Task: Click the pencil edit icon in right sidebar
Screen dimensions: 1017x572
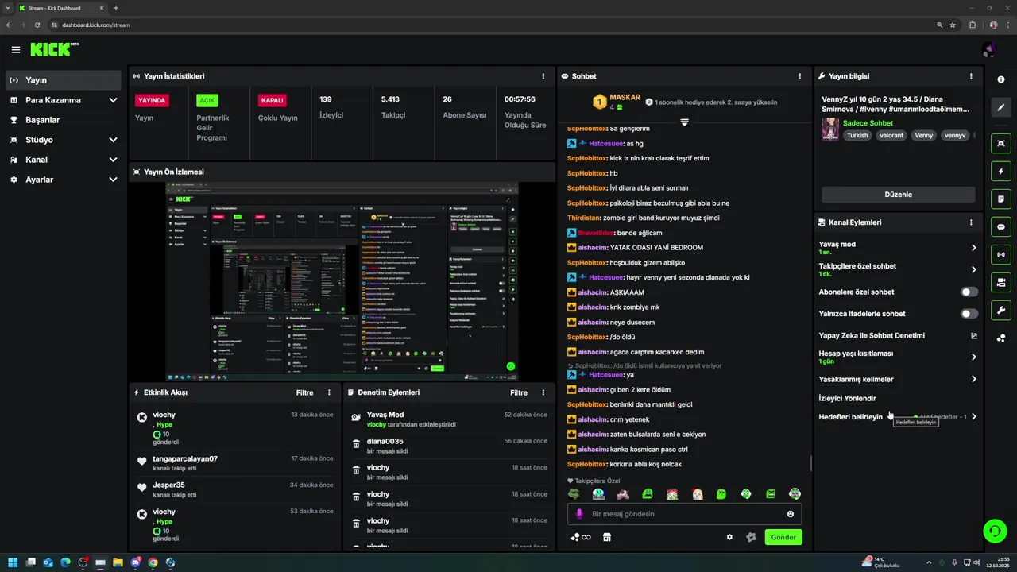Action: point(1001,107)
